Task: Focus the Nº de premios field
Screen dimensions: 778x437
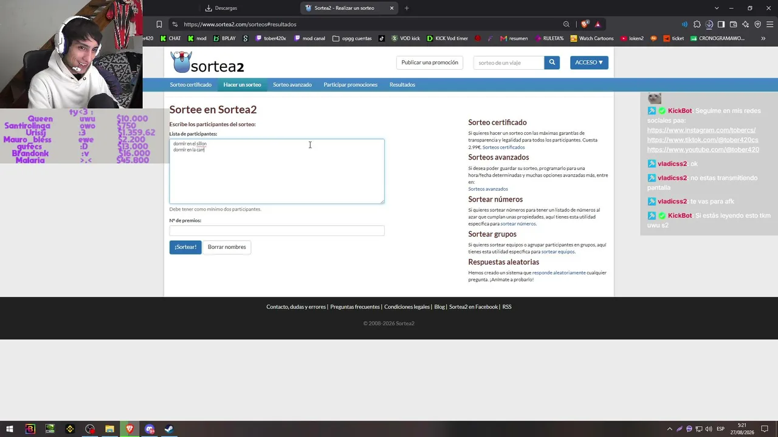Action: click(277, 231)
